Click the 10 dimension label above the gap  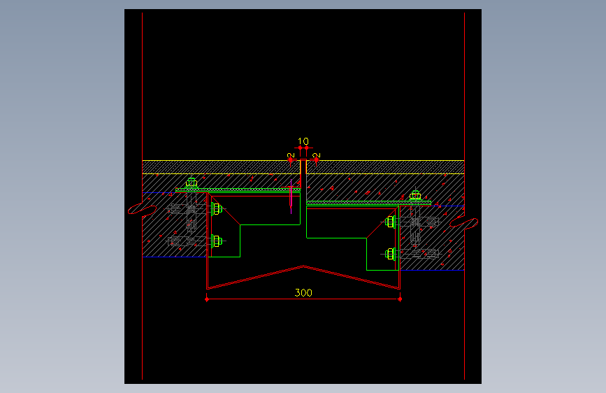tap(303, 141)
